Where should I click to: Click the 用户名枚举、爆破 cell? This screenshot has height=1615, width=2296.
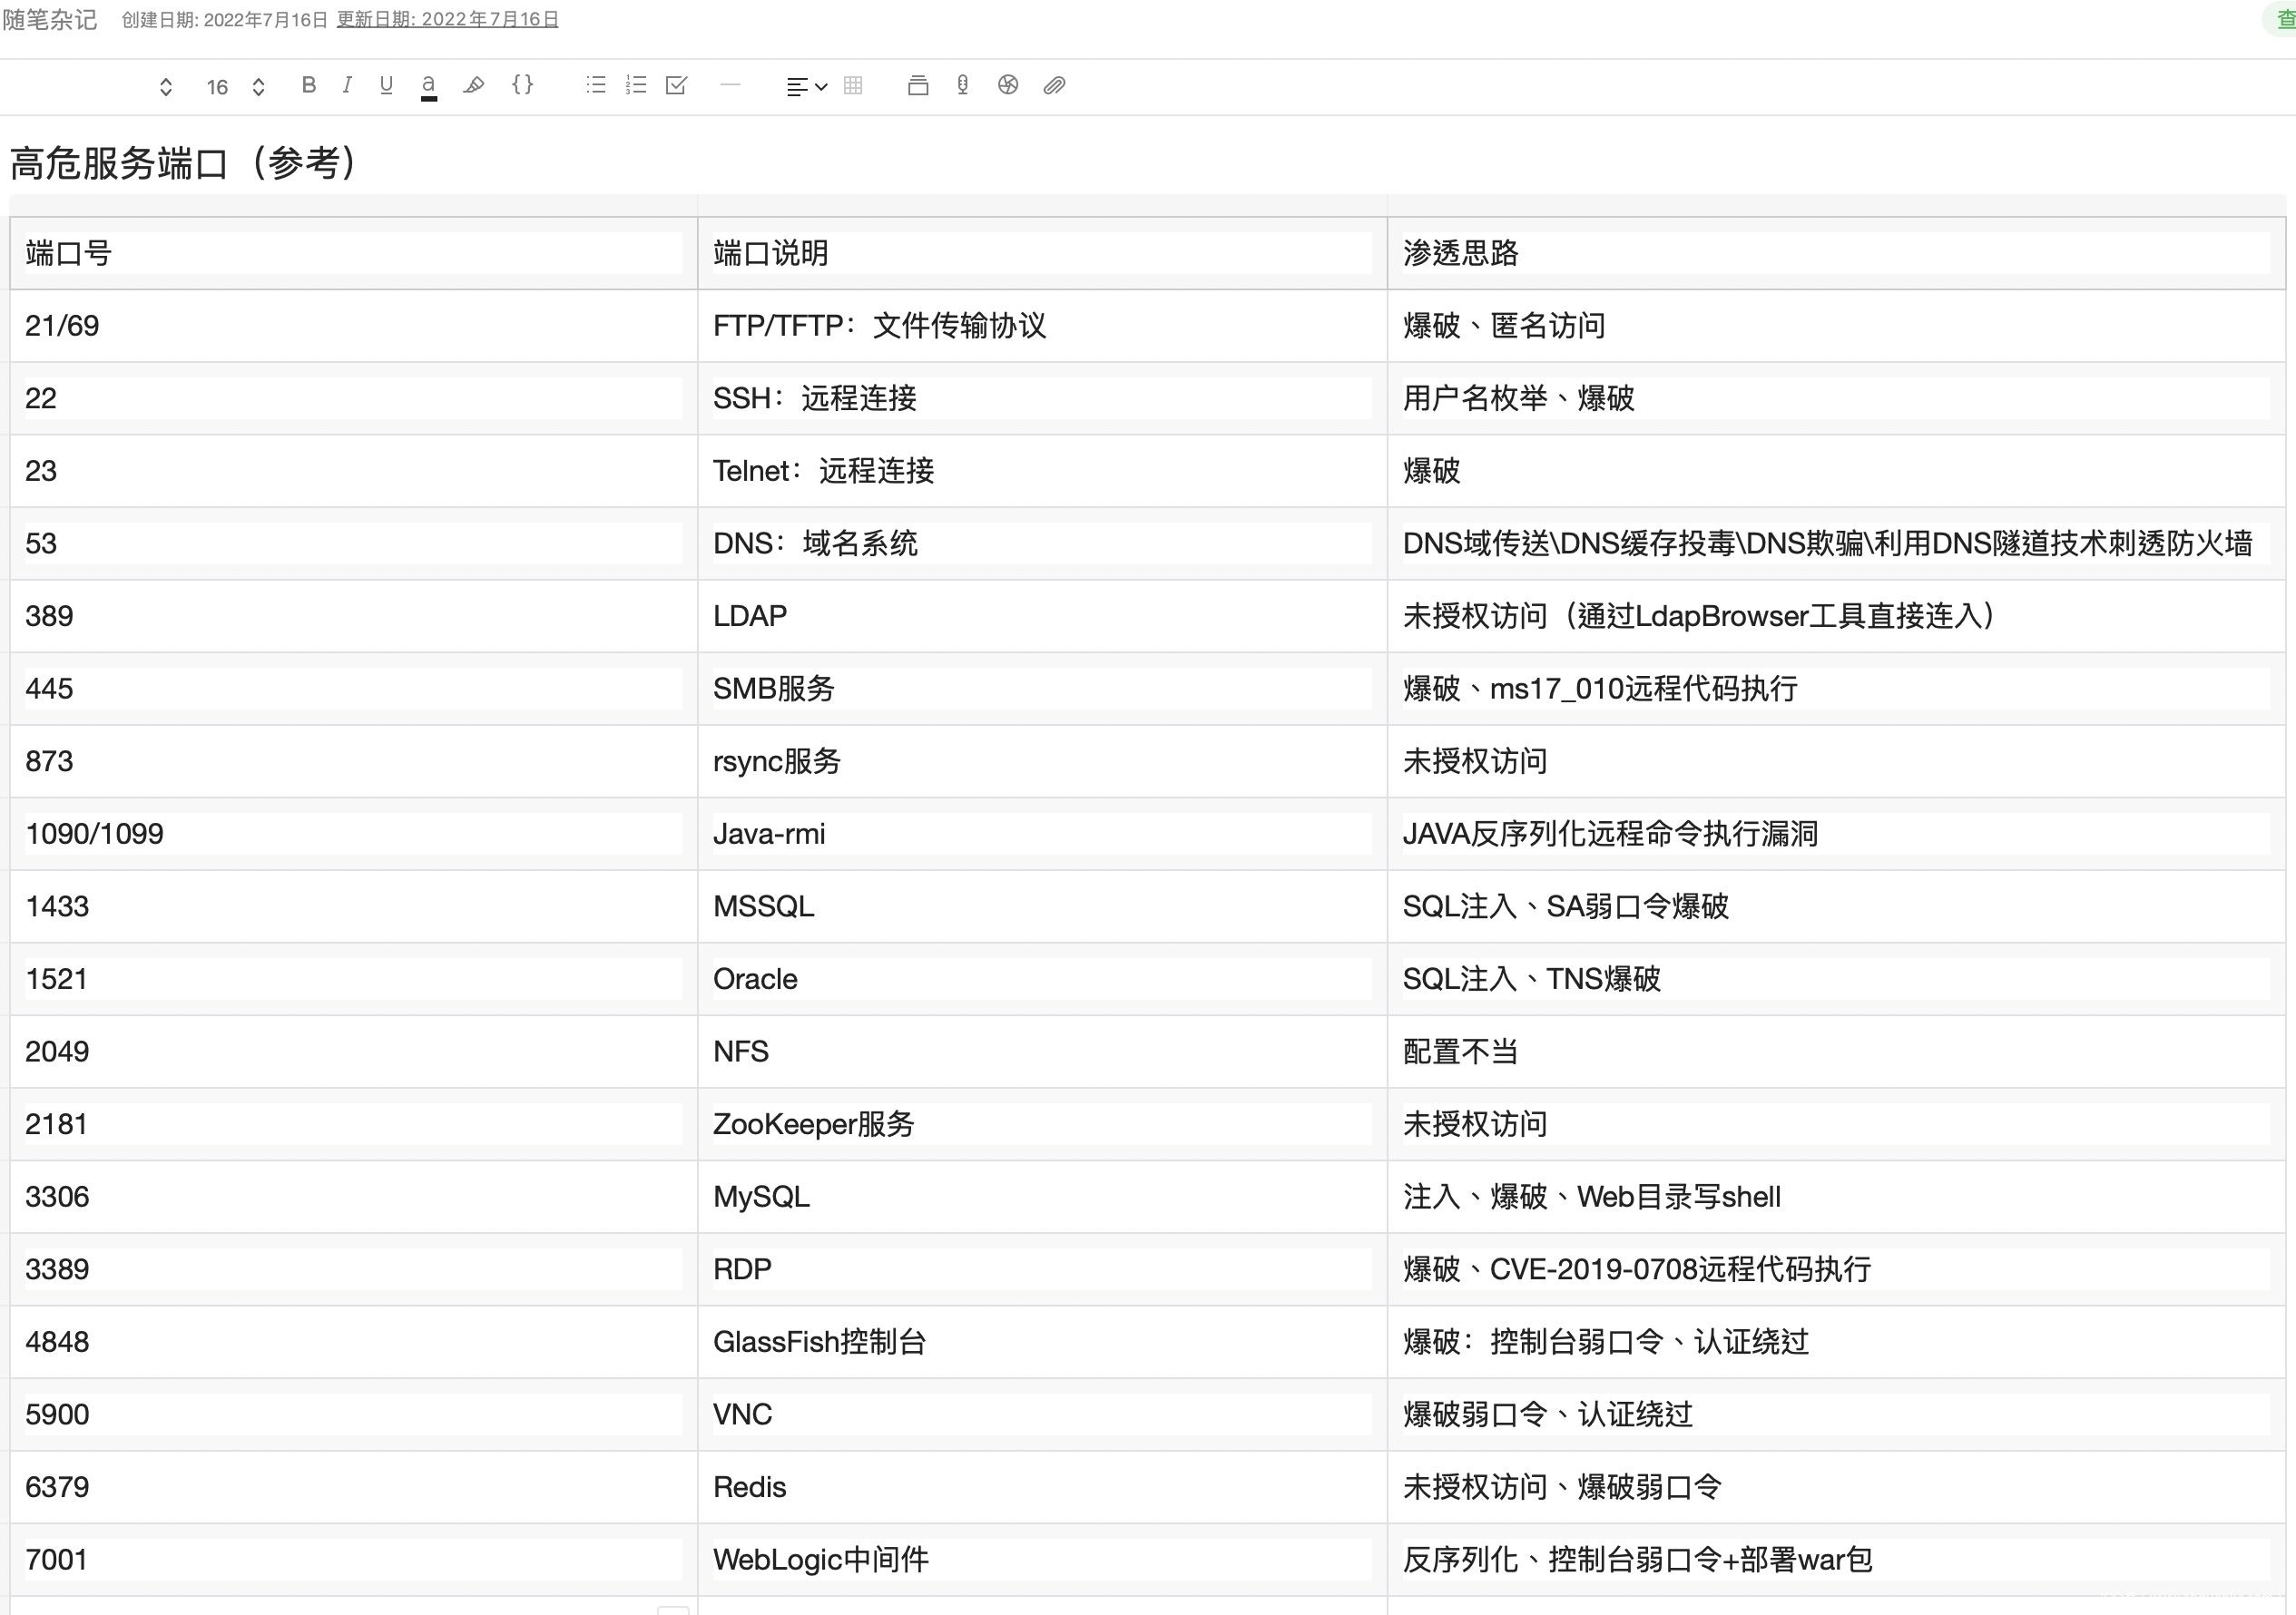1836,398
